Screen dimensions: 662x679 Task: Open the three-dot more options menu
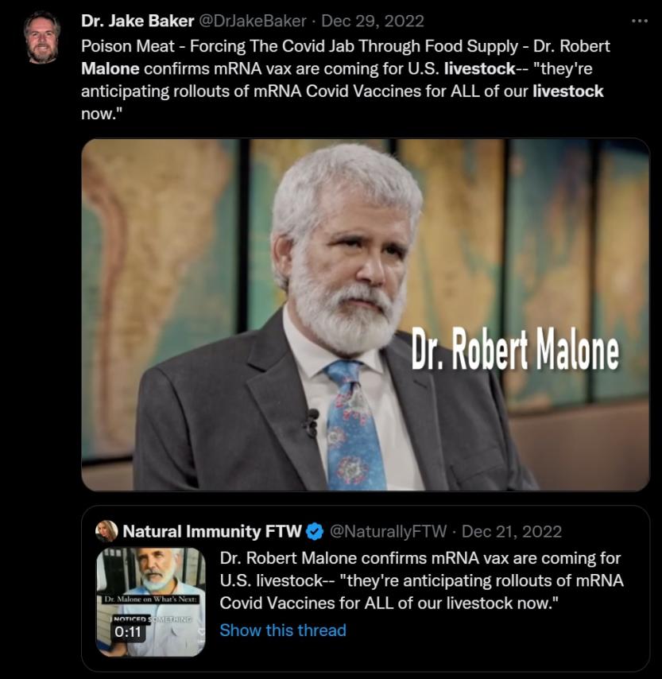pyautogui.click(x=640, y=21)
